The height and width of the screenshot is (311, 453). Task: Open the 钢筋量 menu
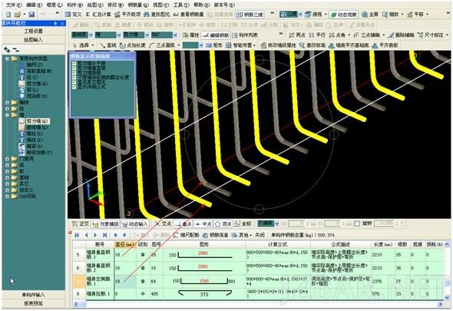pyautogui.click(x=137, y=5)
